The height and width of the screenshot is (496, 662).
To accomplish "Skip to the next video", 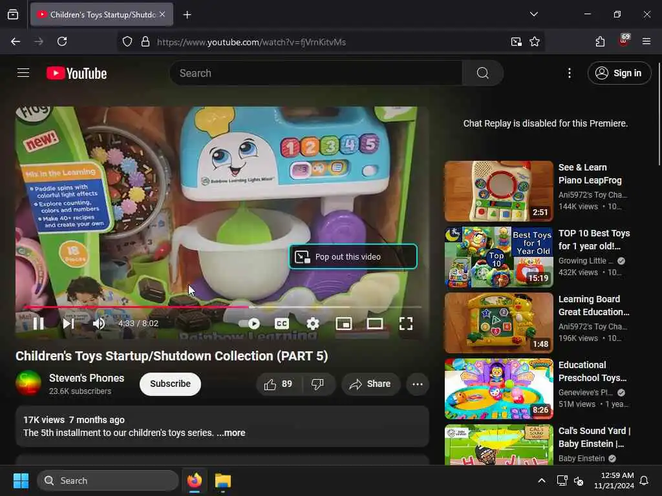I will coord(69,324).
